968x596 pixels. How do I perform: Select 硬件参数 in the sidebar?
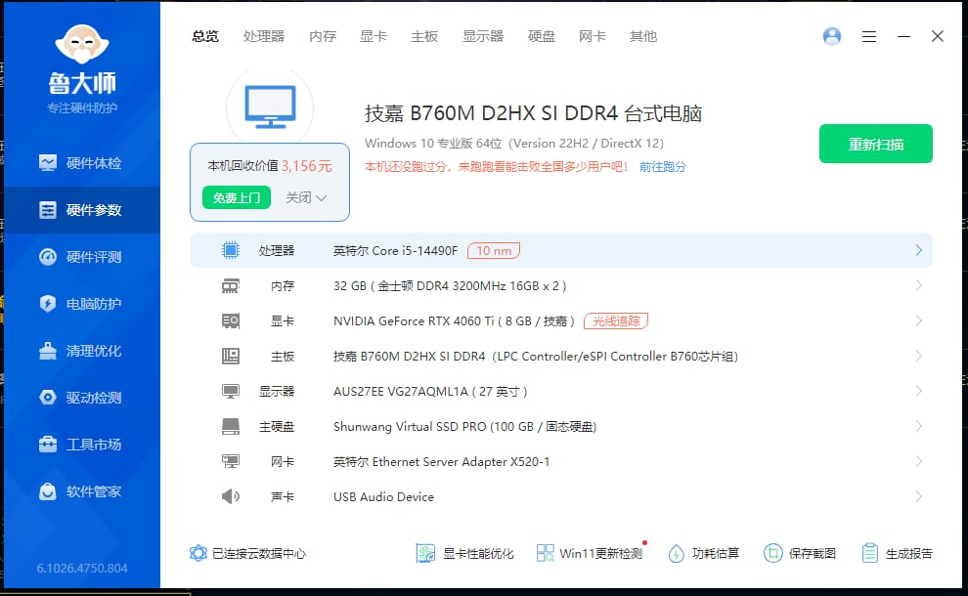(x=80, y=210)
